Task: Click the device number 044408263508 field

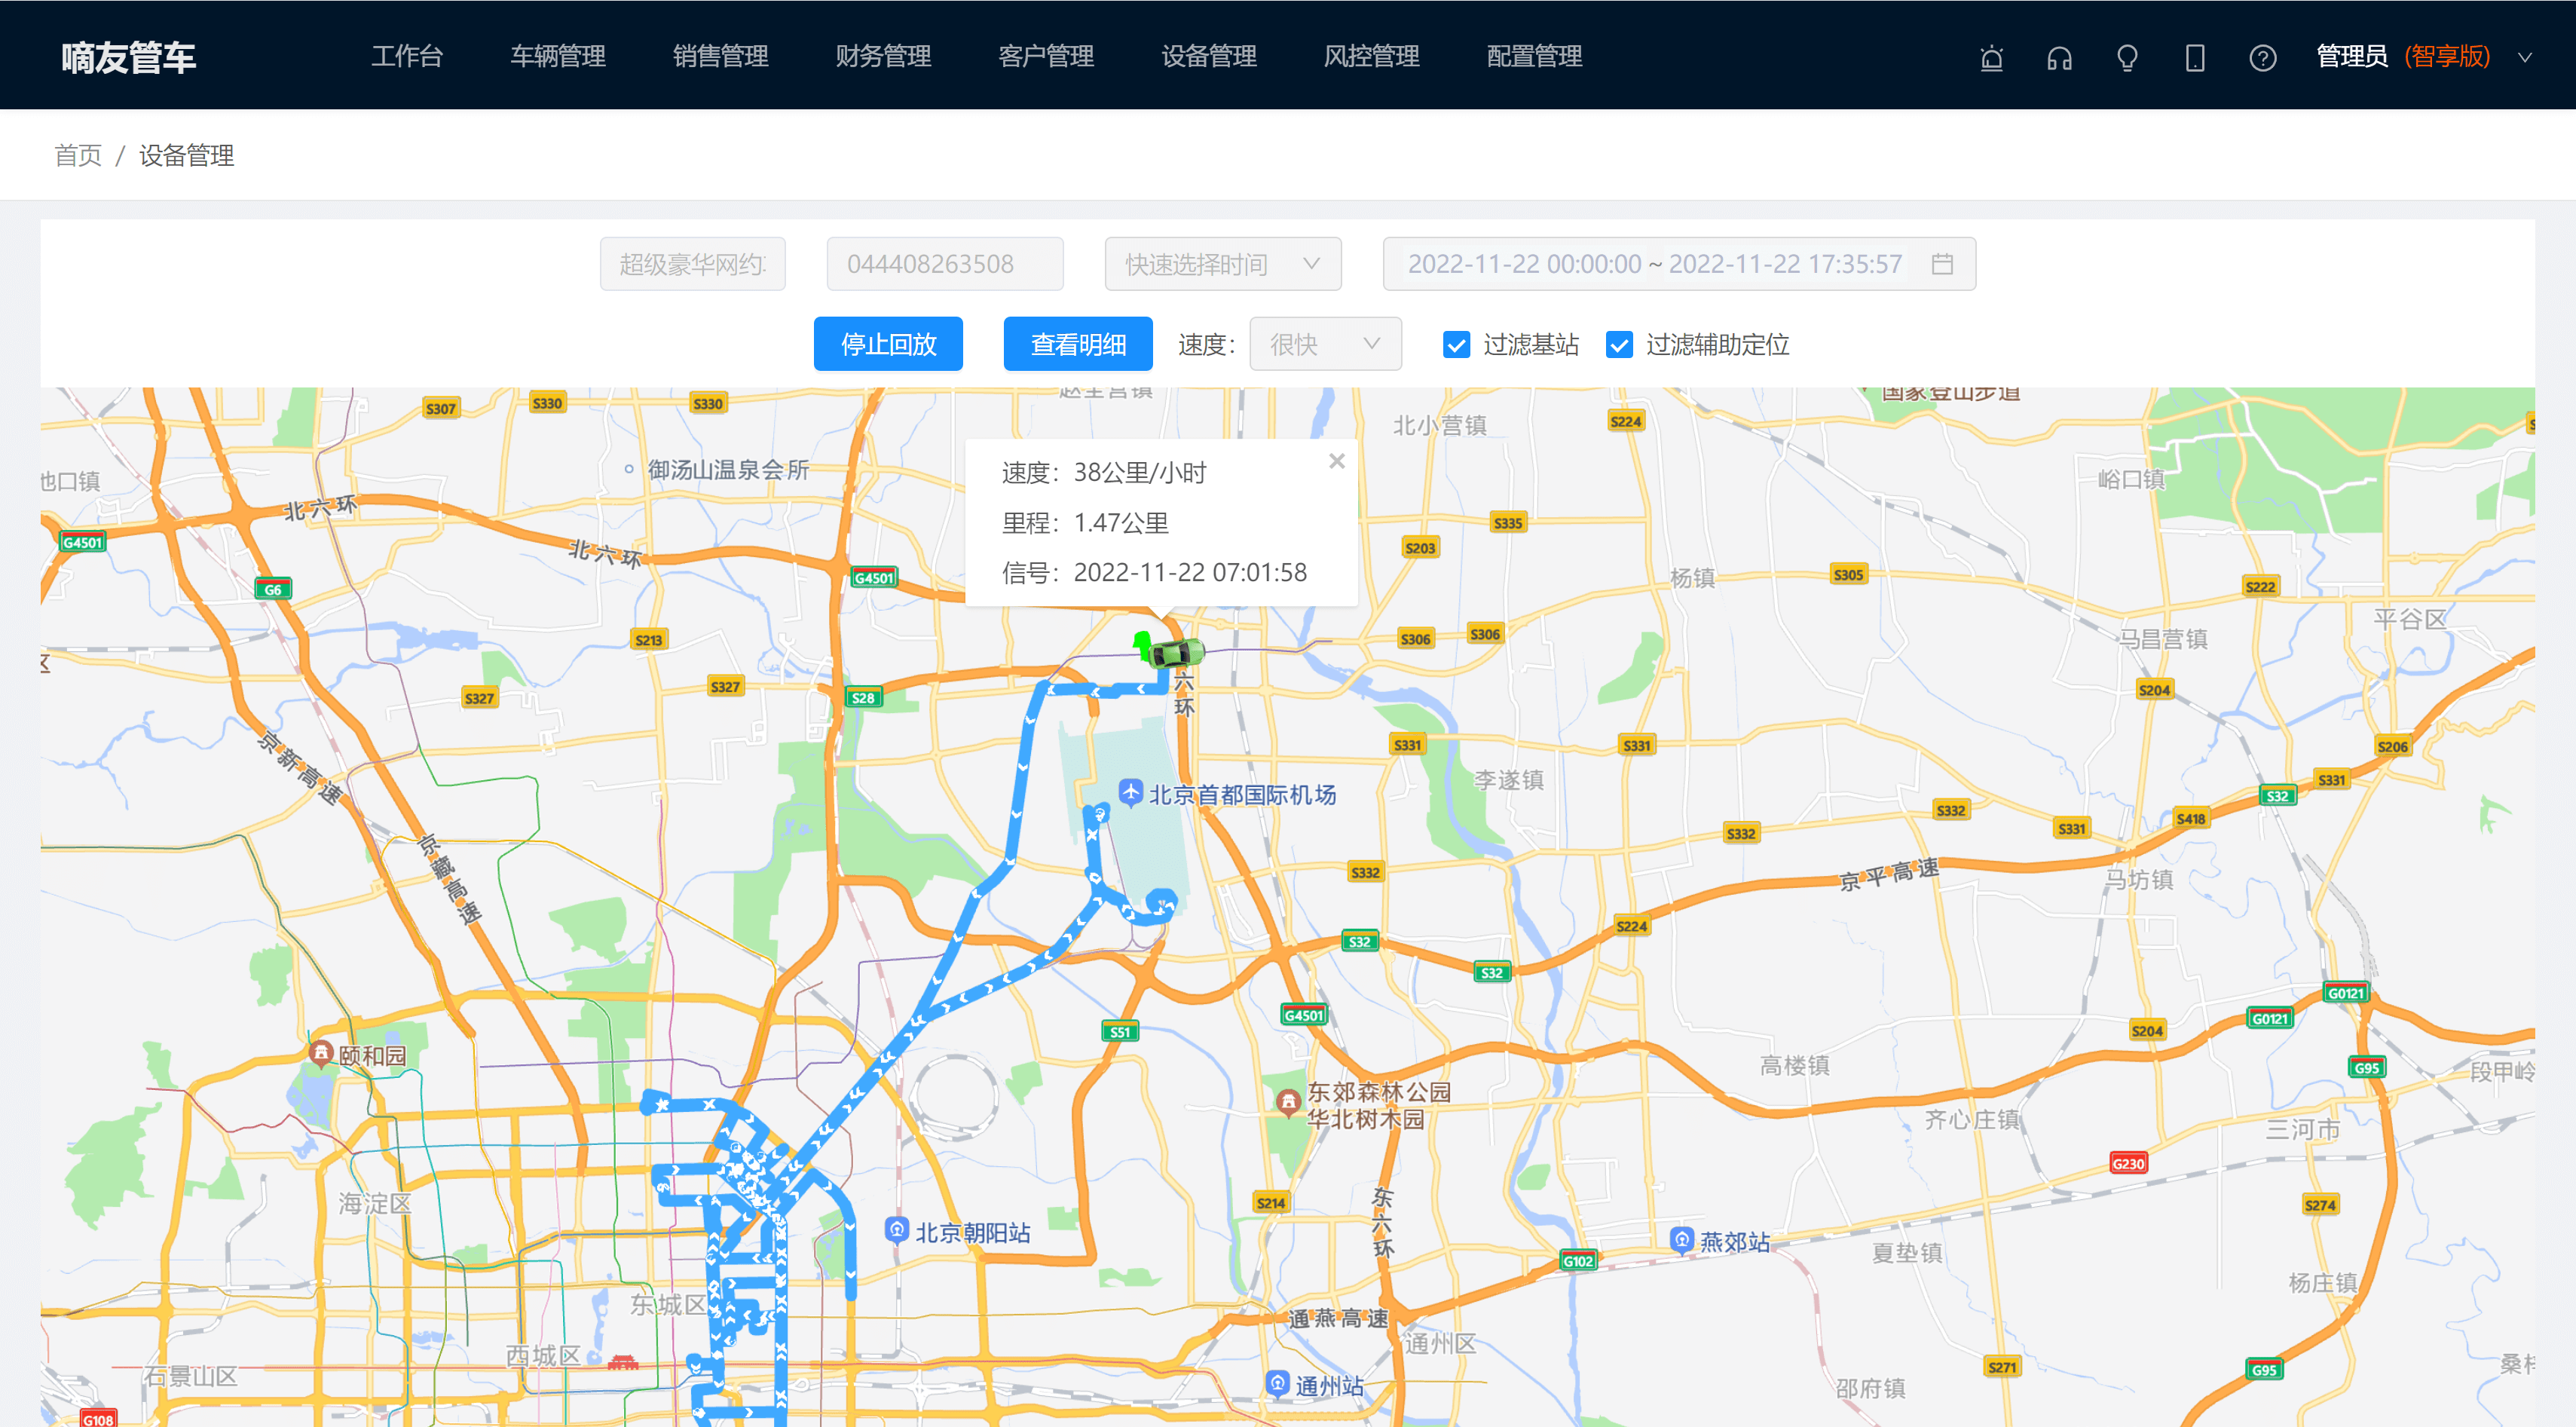Action: point(945,264)
